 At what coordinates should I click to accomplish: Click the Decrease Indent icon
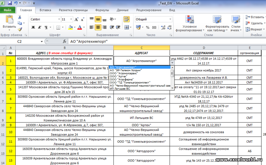click(112, 27)
